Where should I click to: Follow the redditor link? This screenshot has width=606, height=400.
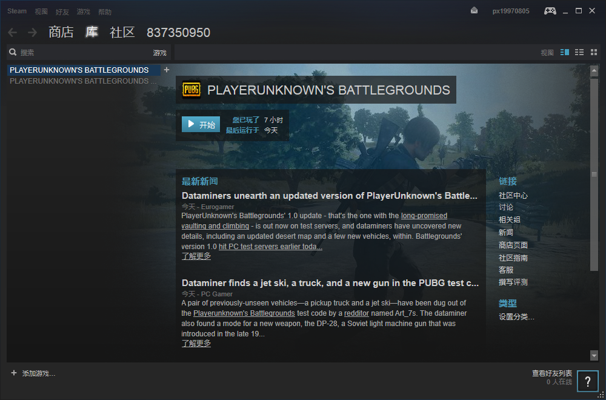tap(357, 313)
